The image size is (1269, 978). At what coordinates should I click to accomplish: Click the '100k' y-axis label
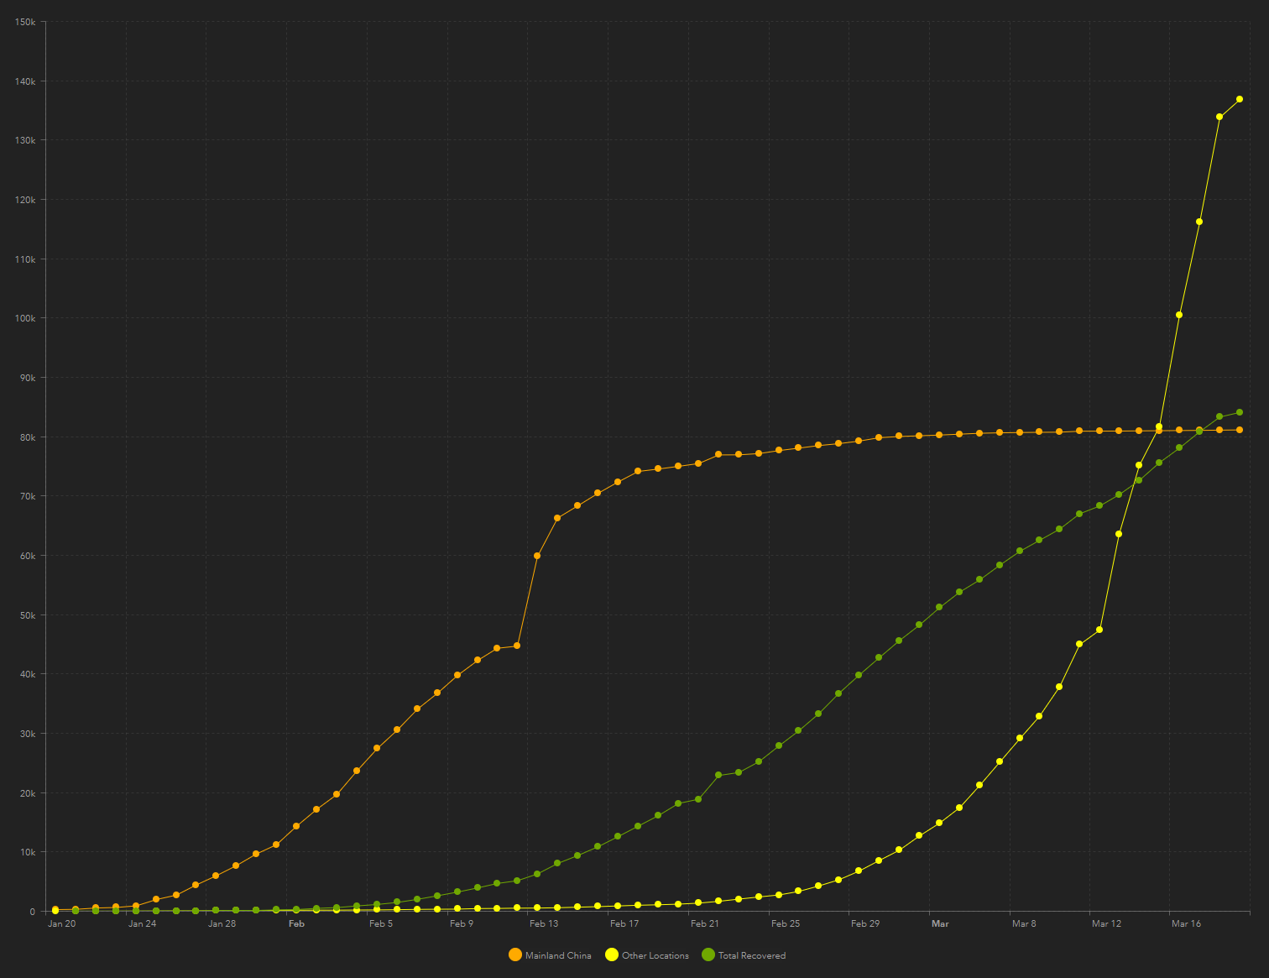pyautogui.click(x=25, y=318)
